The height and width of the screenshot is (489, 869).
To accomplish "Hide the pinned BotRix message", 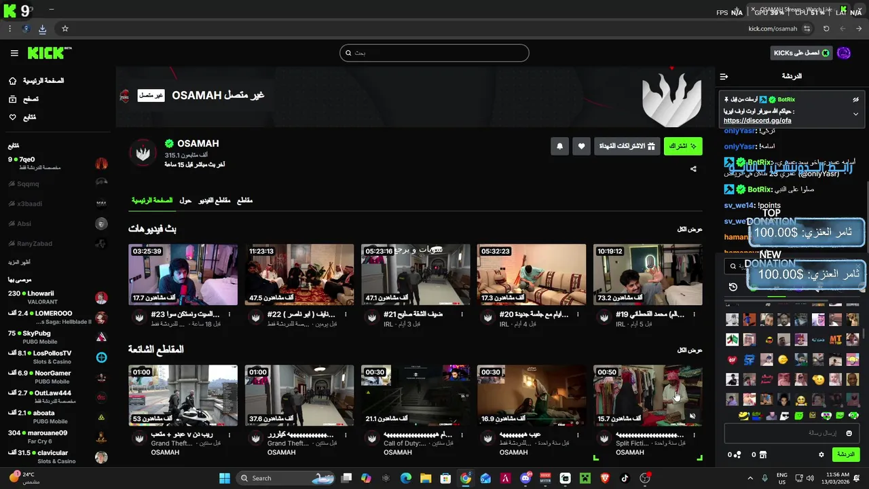I will tap(855, 100).
